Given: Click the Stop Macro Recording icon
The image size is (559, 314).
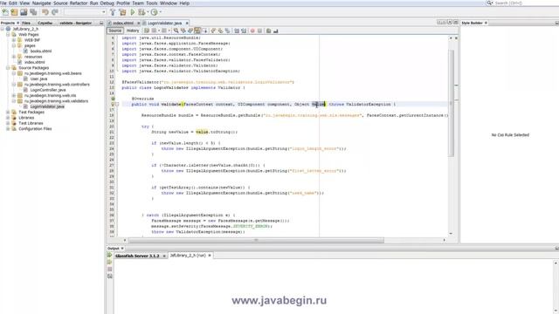Looking at the screenshot, I should [259, 31].
